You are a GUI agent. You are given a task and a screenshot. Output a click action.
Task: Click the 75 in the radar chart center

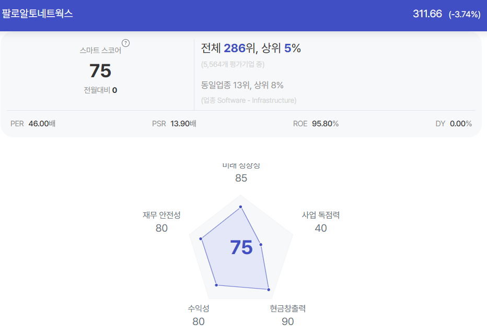[241, 248]
